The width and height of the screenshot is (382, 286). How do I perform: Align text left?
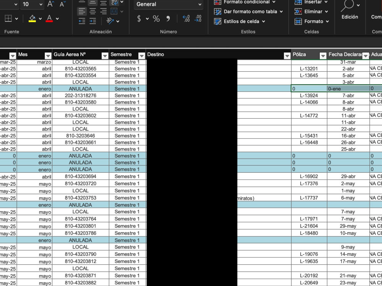pos(82,11)
